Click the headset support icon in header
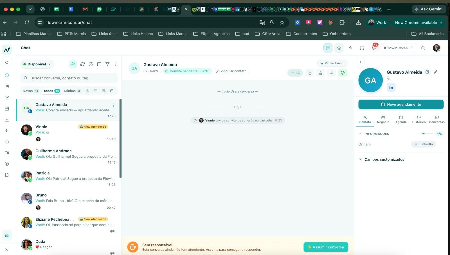The image size is (450, 255). pos(362,48)
